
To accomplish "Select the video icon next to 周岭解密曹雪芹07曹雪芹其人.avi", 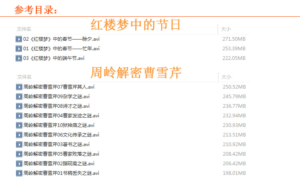I will tap(19, 87).
